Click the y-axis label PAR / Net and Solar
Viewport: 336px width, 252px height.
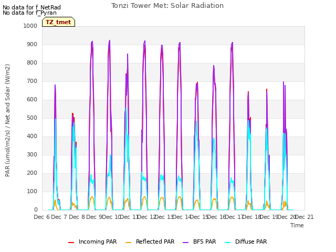tap(7, 120)
